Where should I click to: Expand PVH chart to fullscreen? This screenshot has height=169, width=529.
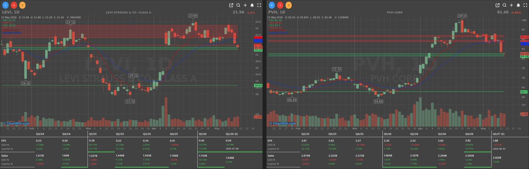point(525,5)
